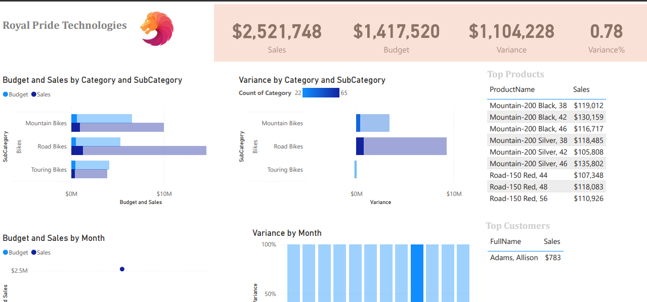Select row Mountain-200 Silver, 46
Viewport: 647px width, 302px height.
(546, 164)
